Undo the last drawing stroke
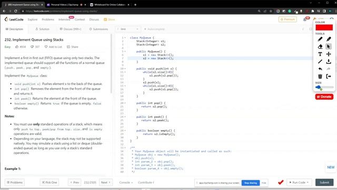 (320, 69)
